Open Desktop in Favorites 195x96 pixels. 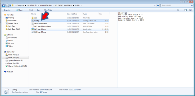click(11, 18)
